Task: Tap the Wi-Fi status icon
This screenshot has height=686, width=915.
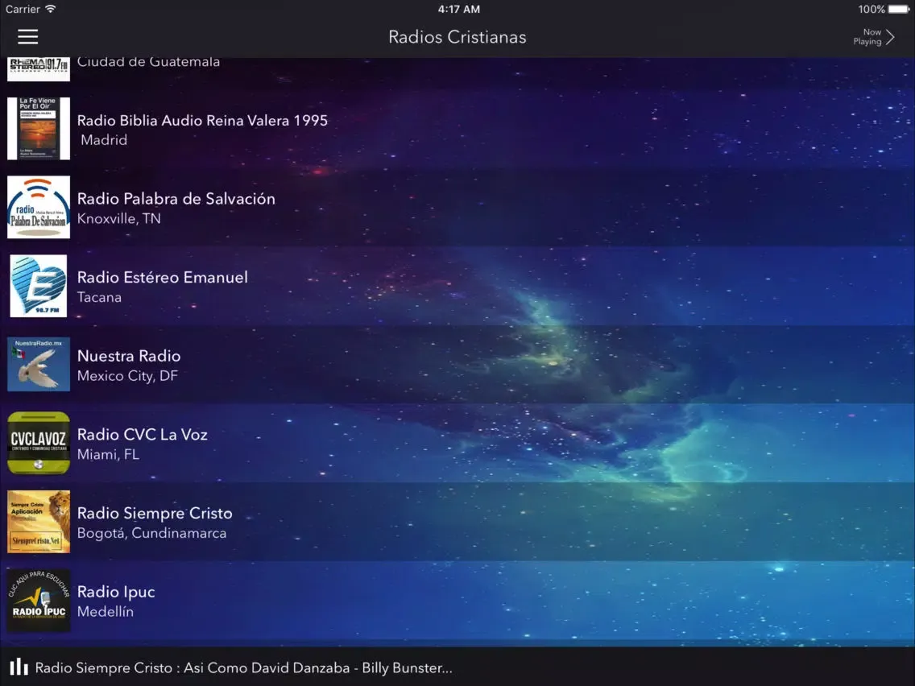Action: coord(51,9)
